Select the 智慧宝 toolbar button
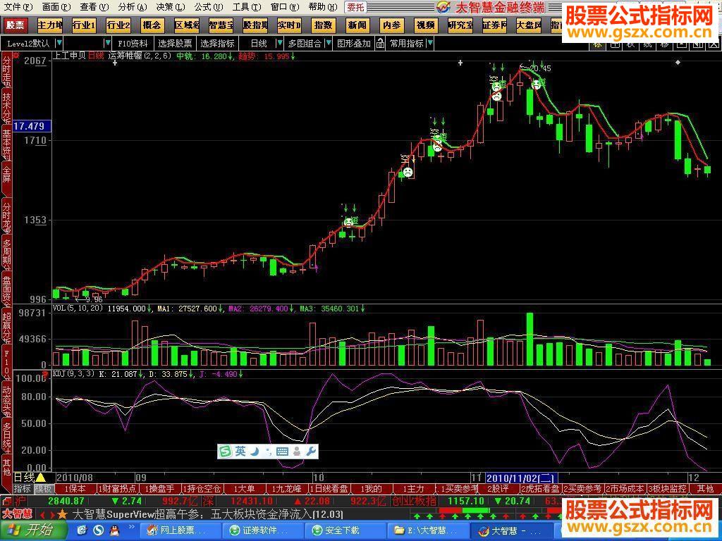The image size is (722, 541). tap(221, 25)
